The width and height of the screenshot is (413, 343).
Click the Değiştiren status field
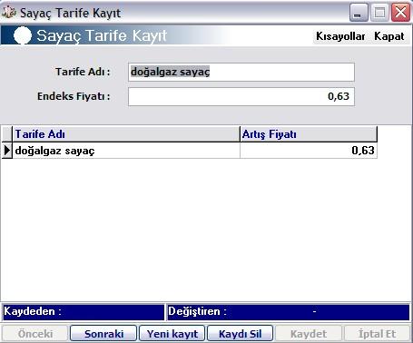[288, 312]
